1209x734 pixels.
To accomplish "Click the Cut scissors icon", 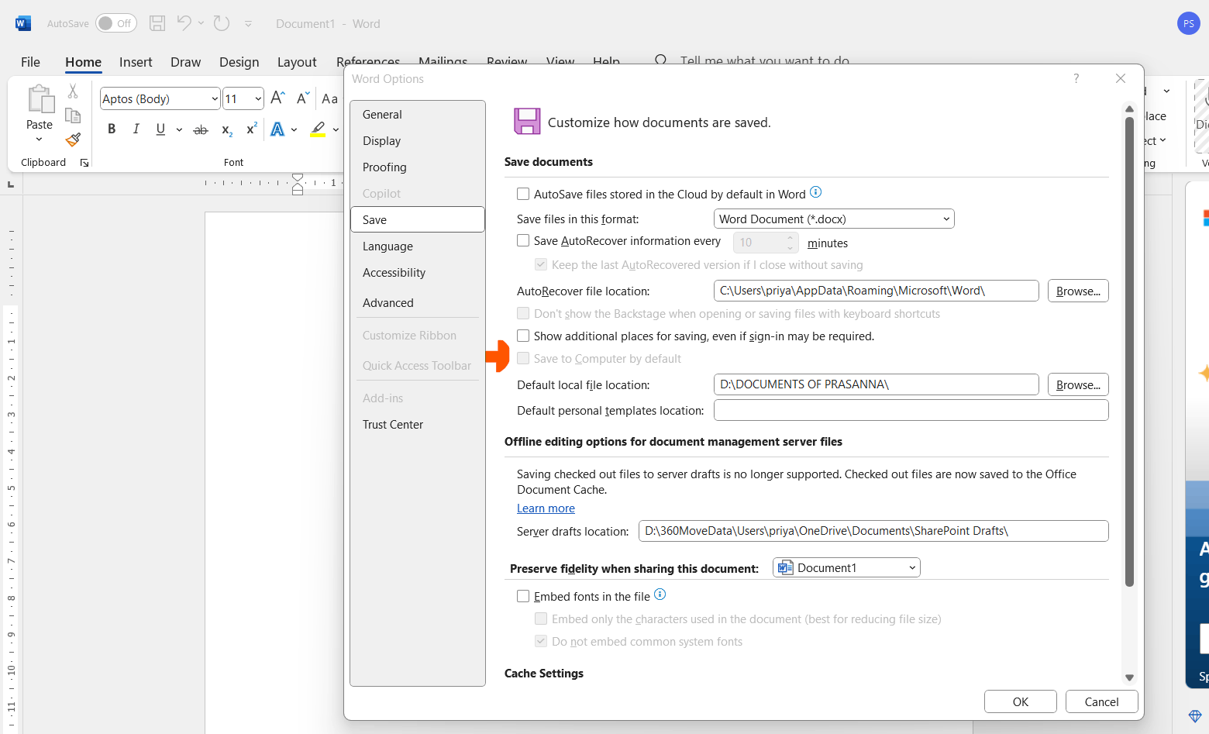I will [x=73, y=91].
